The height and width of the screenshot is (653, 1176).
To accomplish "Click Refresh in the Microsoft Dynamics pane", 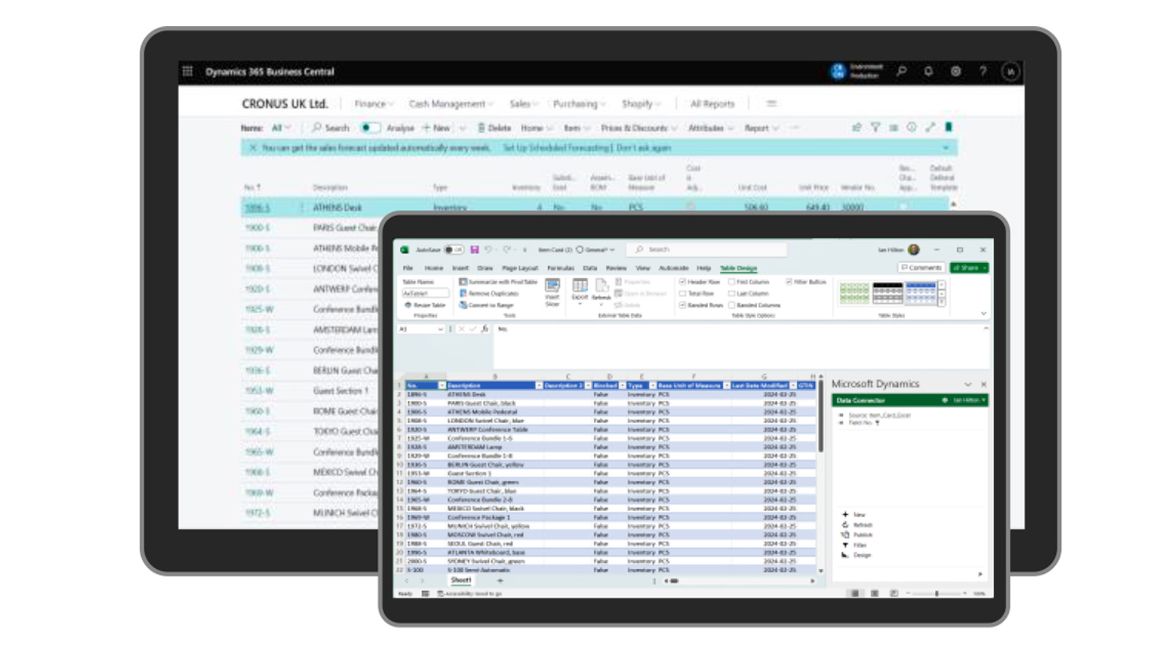I will (857, 525).
